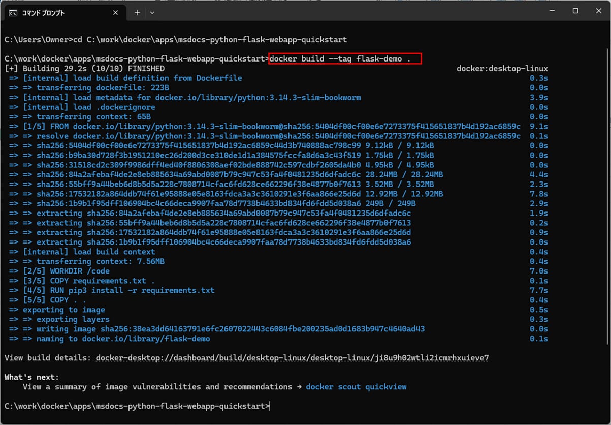611x425 pixels.
Task: Maximize the terminal window
Action: (x=575, y=11)
